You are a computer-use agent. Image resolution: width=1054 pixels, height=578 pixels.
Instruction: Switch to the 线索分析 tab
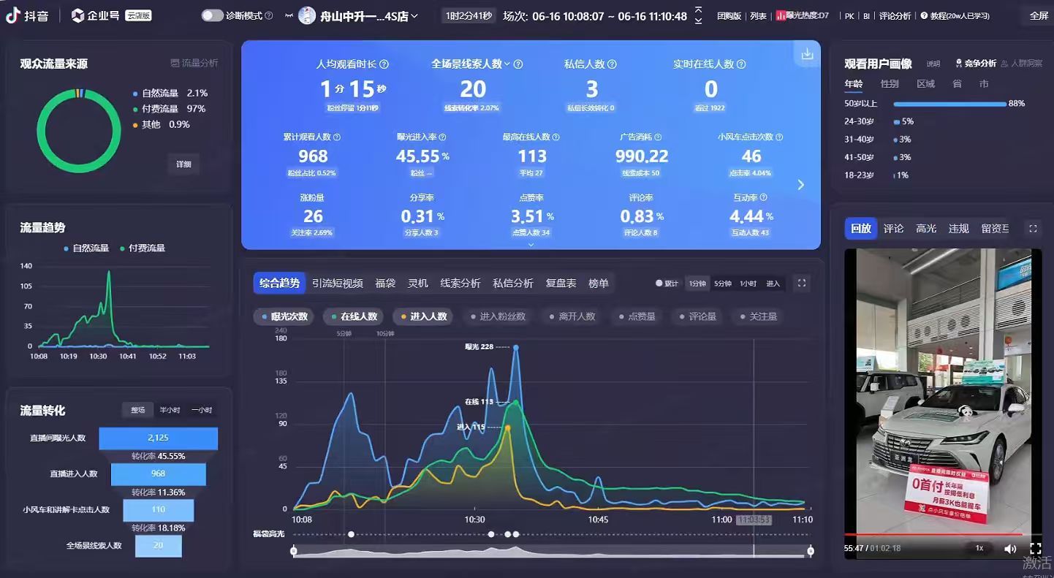point(460,284)
